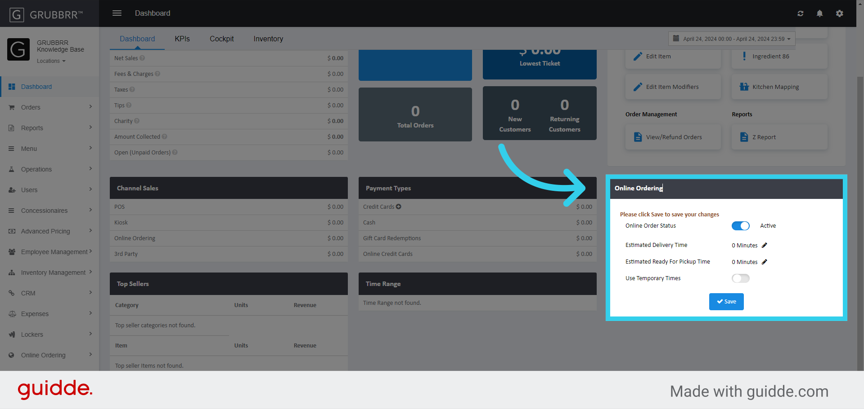Click the Online Credit Cards row
Screen dimensions: 864x409
coord(477,254)
